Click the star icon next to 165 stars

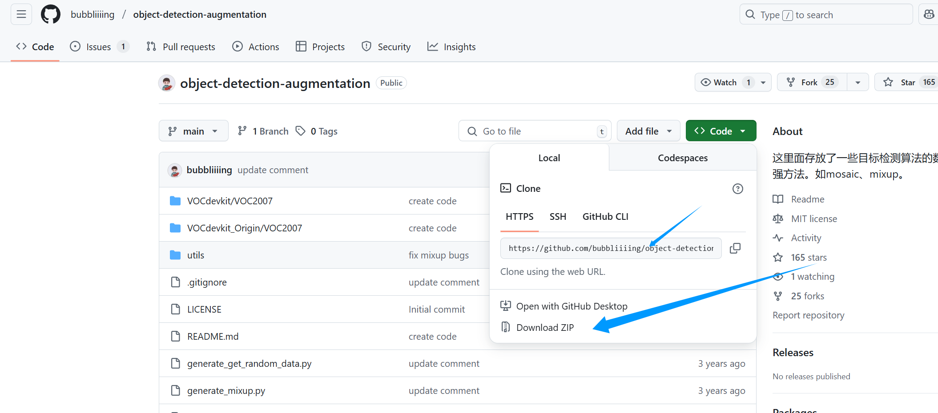(x=778, y=257)
